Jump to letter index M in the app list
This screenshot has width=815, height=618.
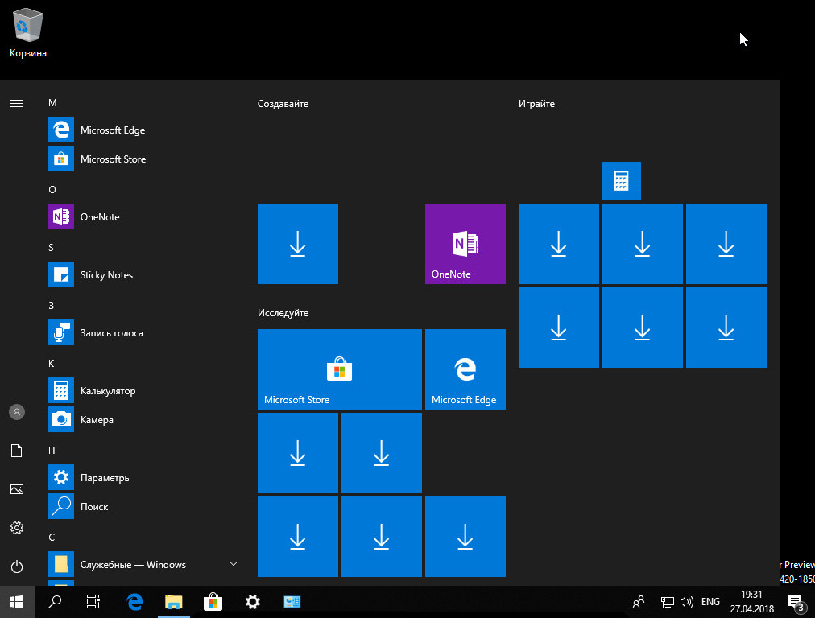tap(52, 103)
